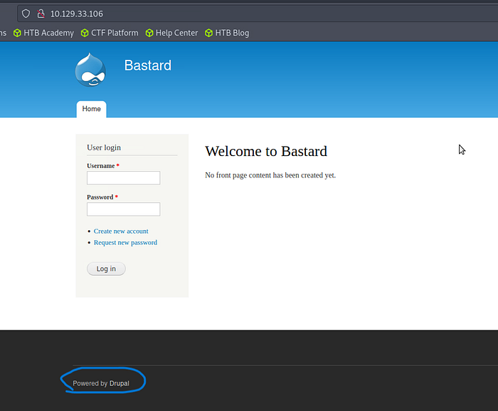Open the CTF Platform bookmark
This screenshot has height=411, width=498.
[x=110, y=33]
